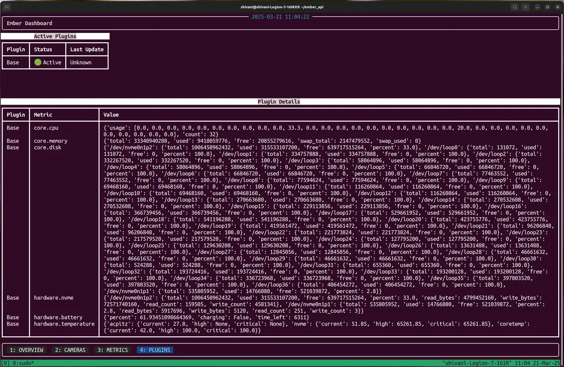
Task: Minimize the terminal window
Action: pos(538,7)
